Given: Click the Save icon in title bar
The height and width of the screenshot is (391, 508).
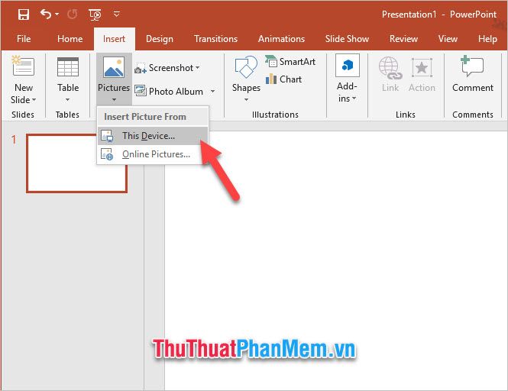Looking at the screenshot, I should (23, 15).
